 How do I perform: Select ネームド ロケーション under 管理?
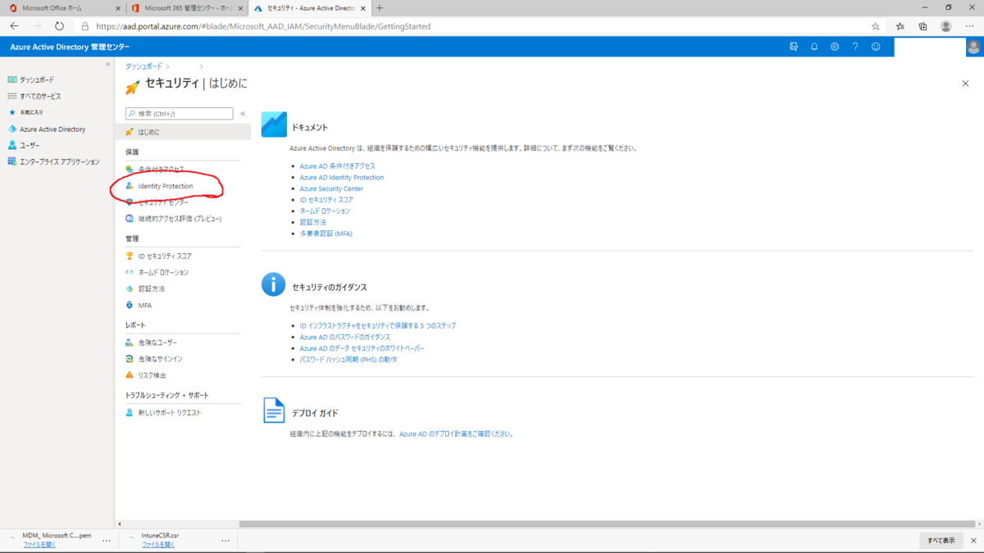163,272
